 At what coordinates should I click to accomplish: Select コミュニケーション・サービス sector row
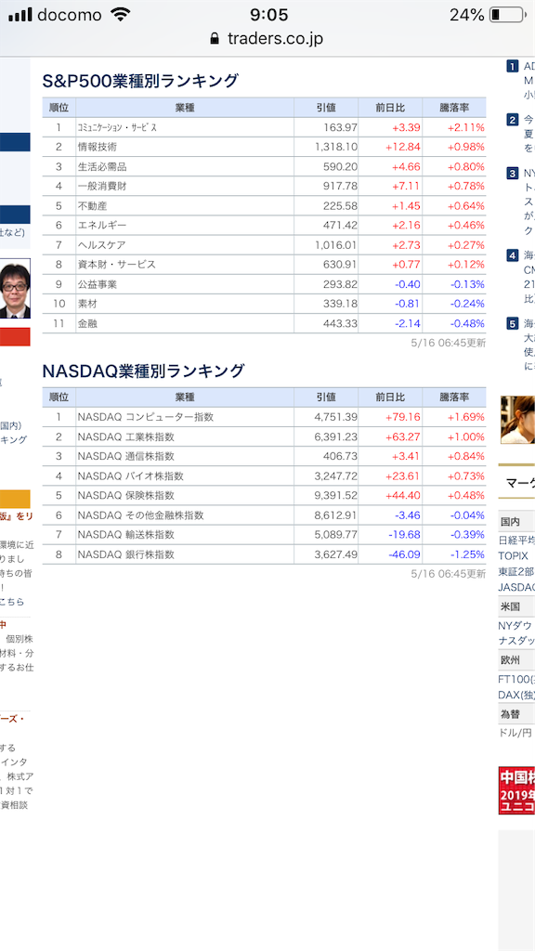264,127
